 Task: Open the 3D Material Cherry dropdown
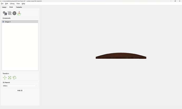click(20, 86)
